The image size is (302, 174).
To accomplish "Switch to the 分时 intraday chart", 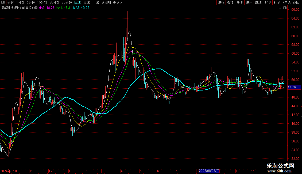I will (x=11, y=2).
